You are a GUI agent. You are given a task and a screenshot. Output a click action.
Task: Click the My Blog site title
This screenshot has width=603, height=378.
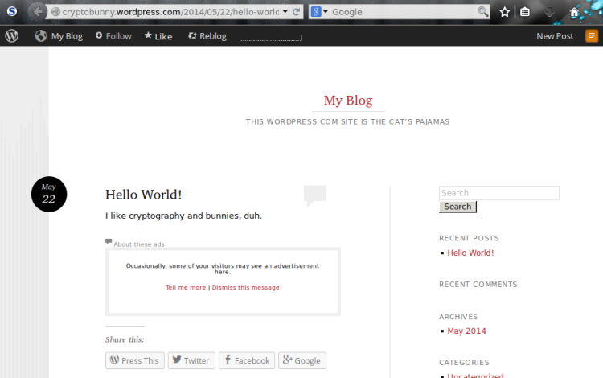348,101
